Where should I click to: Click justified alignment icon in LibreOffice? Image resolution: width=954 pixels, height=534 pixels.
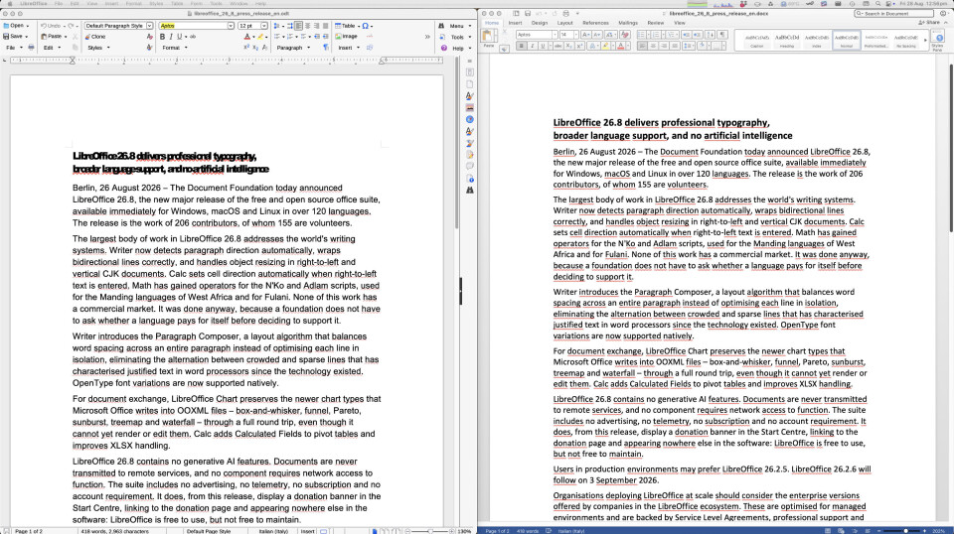pos(326,26)
